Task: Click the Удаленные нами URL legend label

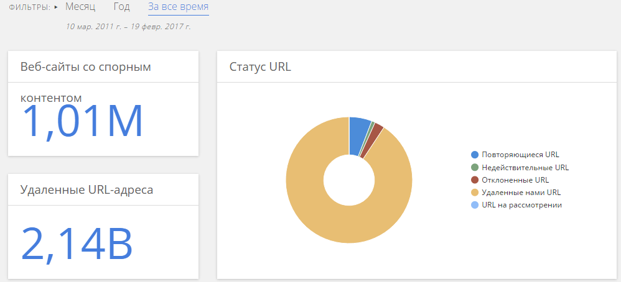Action: 521,193
